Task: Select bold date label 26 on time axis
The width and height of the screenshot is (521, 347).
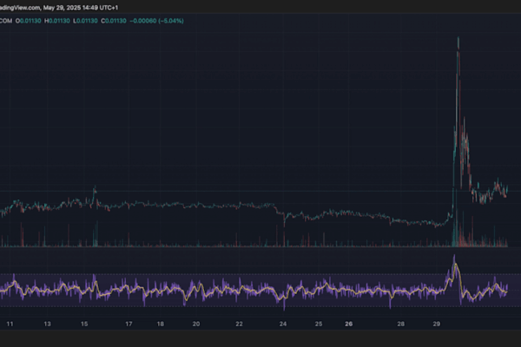Action: point(348,324)
